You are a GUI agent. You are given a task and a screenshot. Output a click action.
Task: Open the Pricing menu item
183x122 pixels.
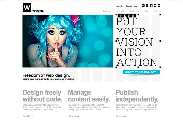point(157,11)
